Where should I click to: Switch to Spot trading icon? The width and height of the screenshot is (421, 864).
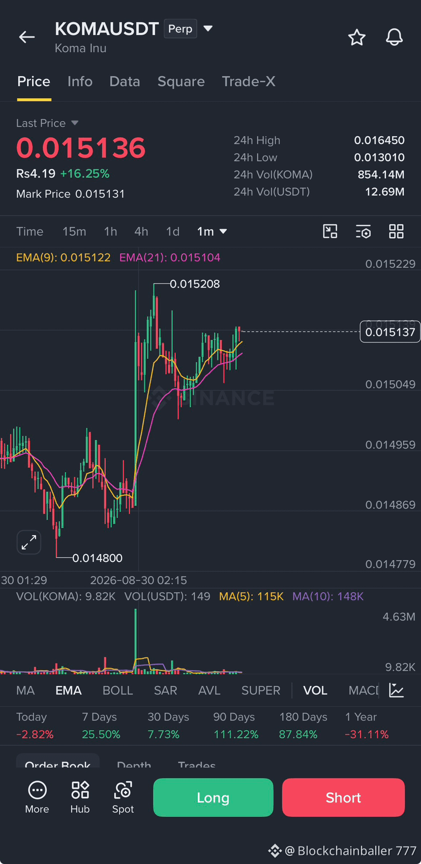tap(123, 797)
